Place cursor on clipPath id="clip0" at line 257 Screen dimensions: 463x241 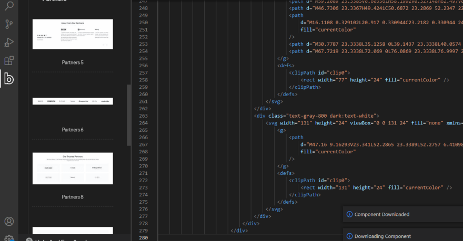319,73
